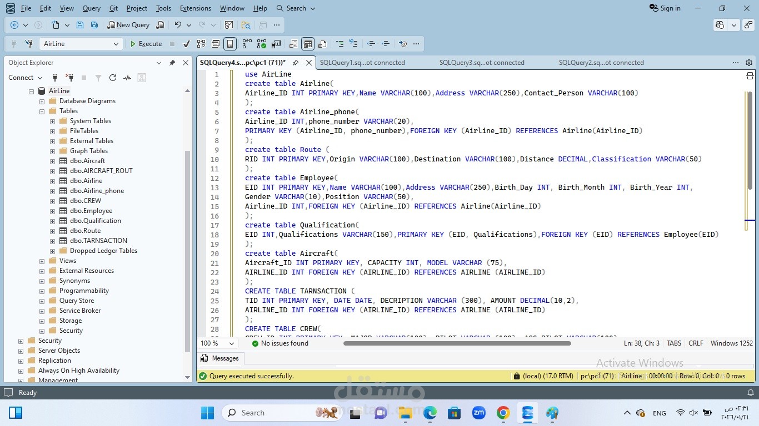The width and height of the screenshot is (759, 426).
Task: Click the Navigate Backward arrow icon
Action: [14, 25]
